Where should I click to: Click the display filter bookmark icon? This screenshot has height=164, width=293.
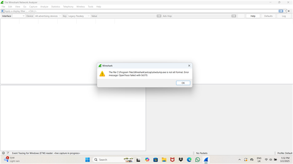pyautogui.click(x=2, y=11)
